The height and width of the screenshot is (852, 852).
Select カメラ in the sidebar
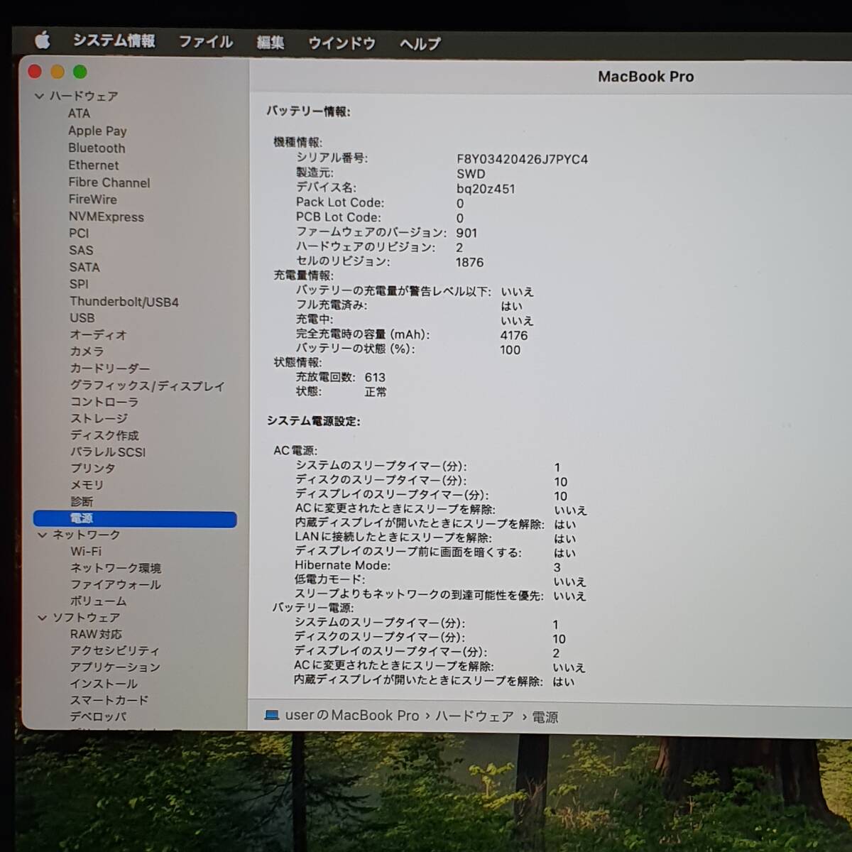tap(87, 351)
